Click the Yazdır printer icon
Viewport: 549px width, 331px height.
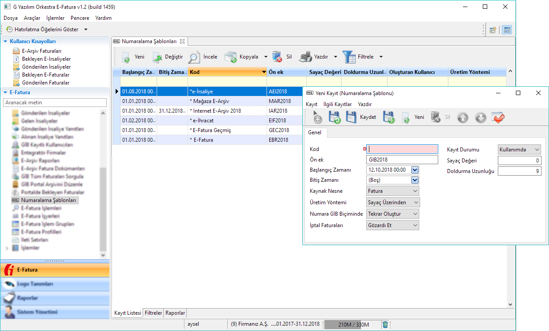[305, 57]
